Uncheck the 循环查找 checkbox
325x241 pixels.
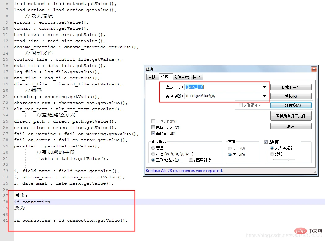pos(153,134)
